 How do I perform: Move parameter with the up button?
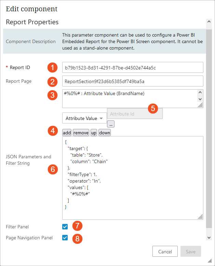pyautogui.click(x=94, y=133)
